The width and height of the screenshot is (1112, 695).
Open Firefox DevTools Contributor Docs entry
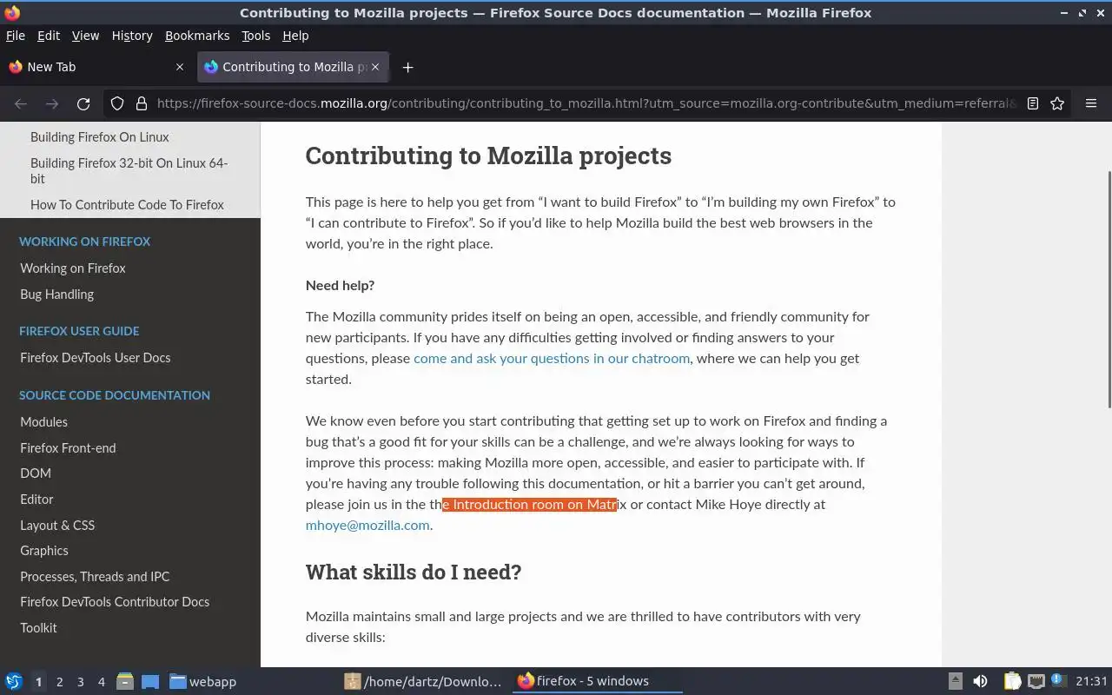(115, 602)
